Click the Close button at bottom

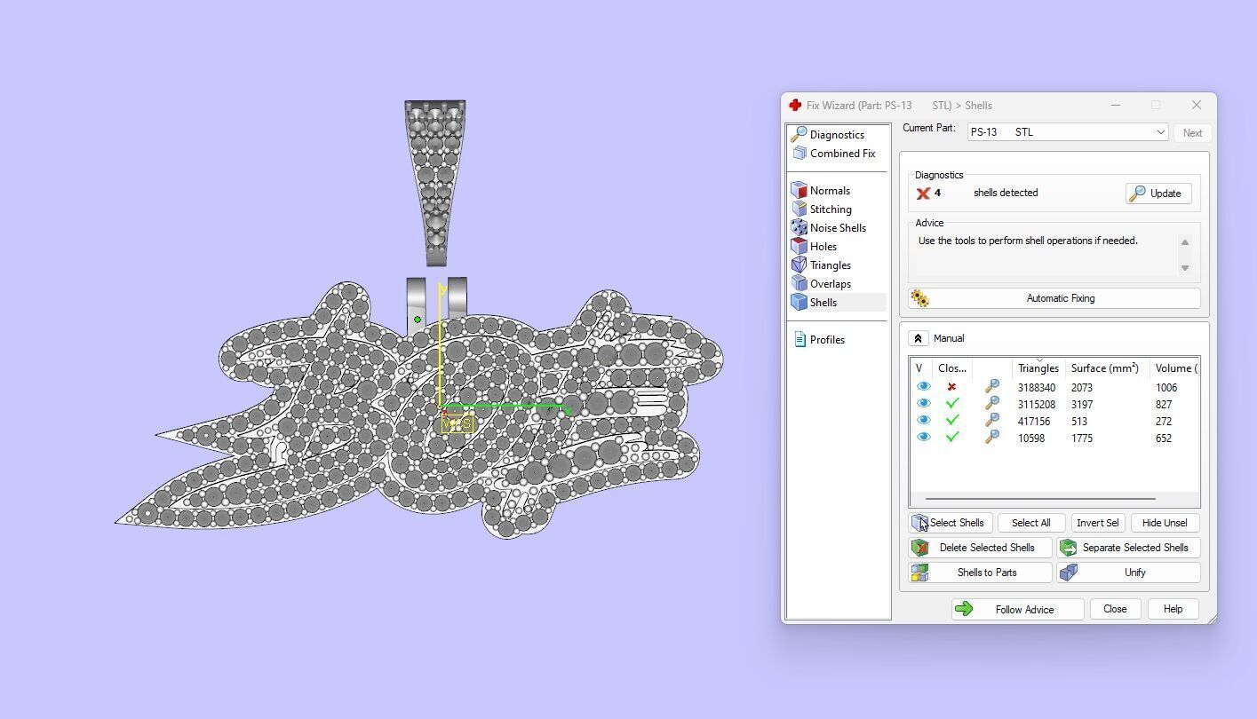coord(1115,609)
